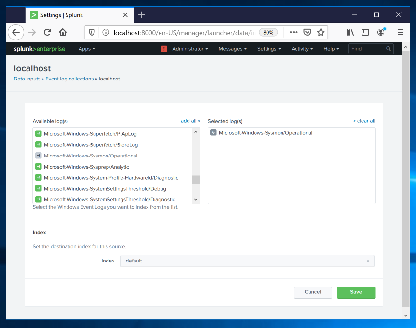Image resolution: width=416 pixels, height=328 pixels.
Task: Add Microsoft-Windows-Superfetch/PfApLog with green arrow icon
Action: pyautogui.click(x=39, y=133)
